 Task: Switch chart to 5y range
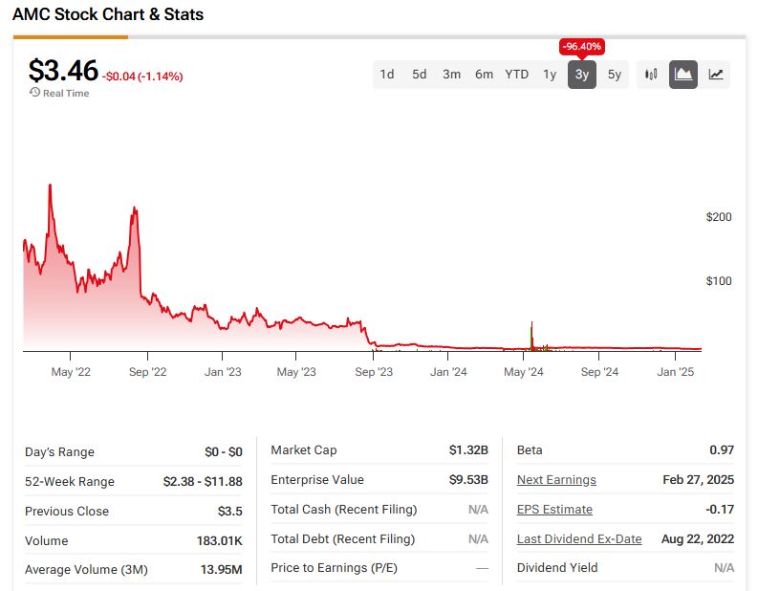coord(615,75)
